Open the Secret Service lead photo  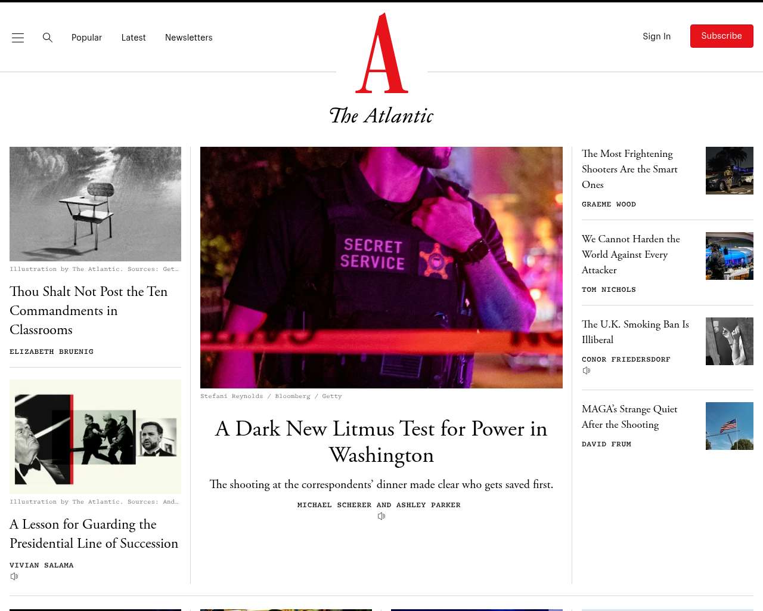tap(381, 267)
